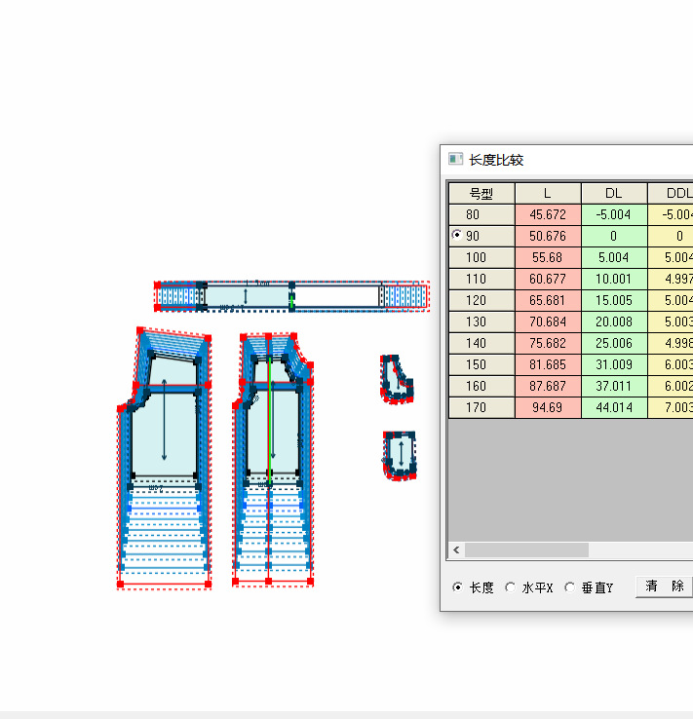Select the 垂直Y radio button
The width and height of the screenshot is (693, 719).
point(569,587)
